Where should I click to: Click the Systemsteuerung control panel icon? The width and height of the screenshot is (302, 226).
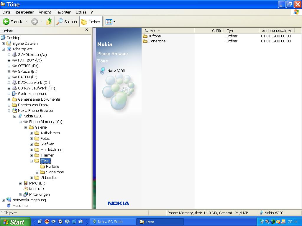[x=14, y=94]
